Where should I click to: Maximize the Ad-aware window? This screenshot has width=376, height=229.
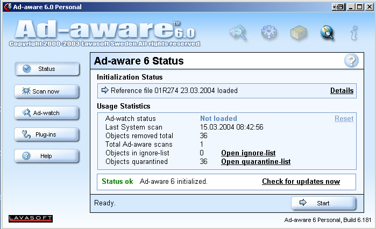360,6
